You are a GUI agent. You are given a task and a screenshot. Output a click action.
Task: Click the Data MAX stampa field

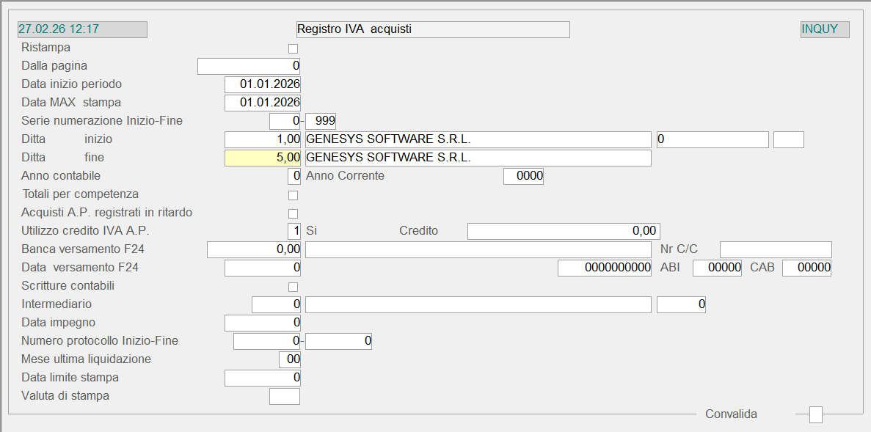click(263, 103)
